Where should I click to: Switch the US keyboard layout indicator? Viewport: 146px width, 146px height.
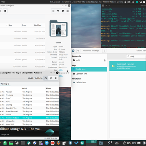[x=129, y=143]
